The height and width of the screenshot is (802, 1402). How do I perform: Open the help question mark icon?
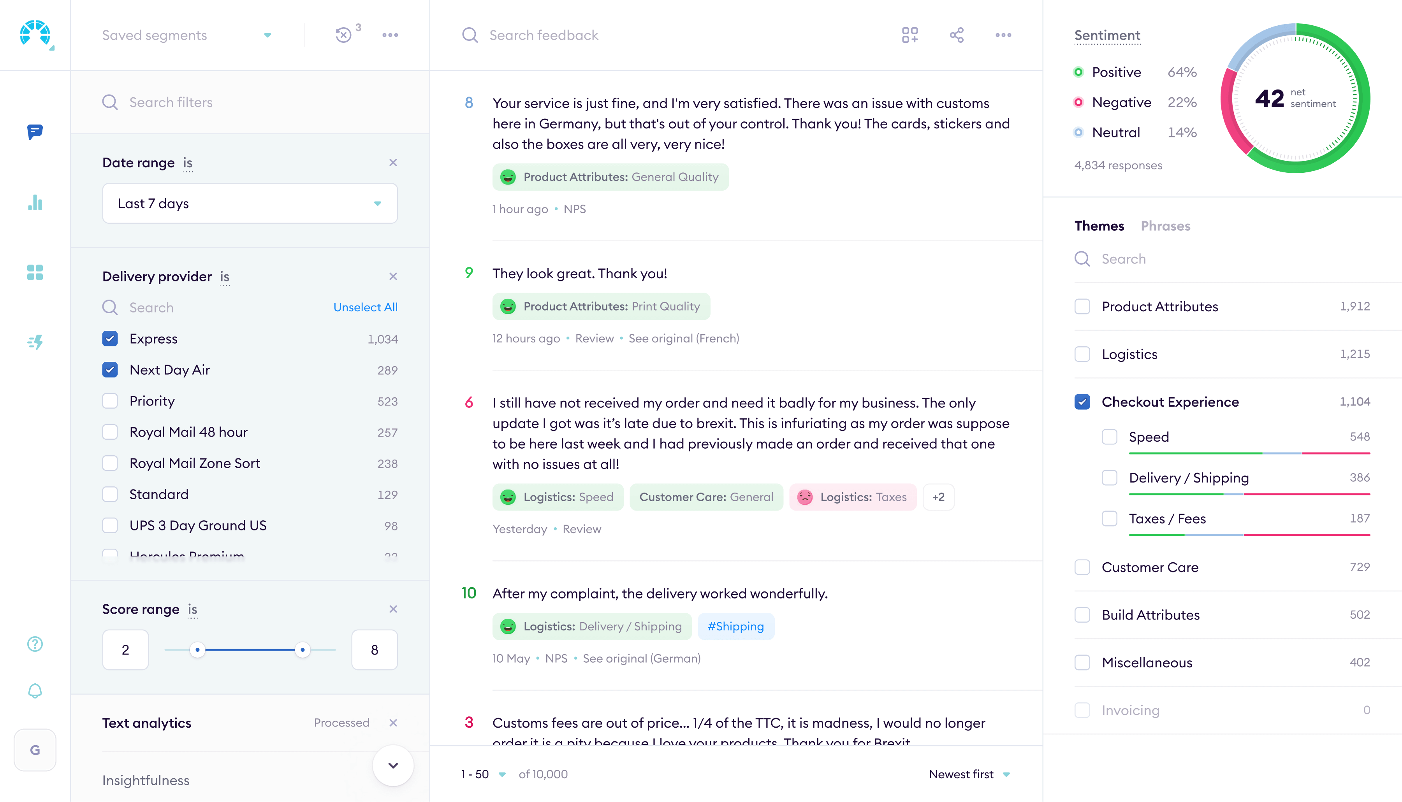[35, 643]
